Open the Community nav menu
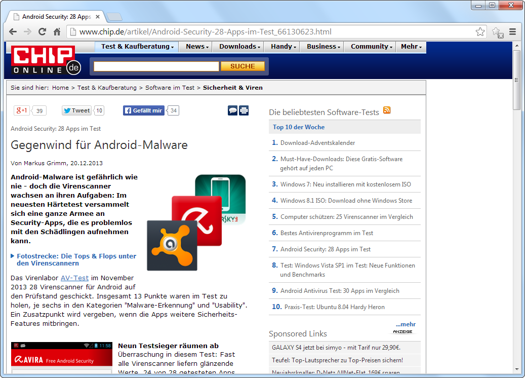 [372, 47]
